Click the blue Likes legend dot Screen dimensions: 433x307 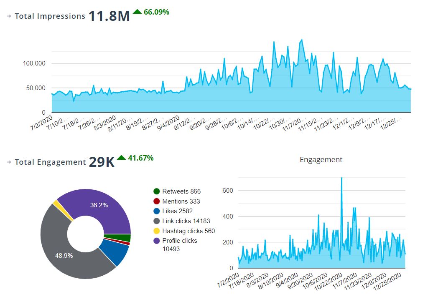pyautogui.click(x=156, y=211)
